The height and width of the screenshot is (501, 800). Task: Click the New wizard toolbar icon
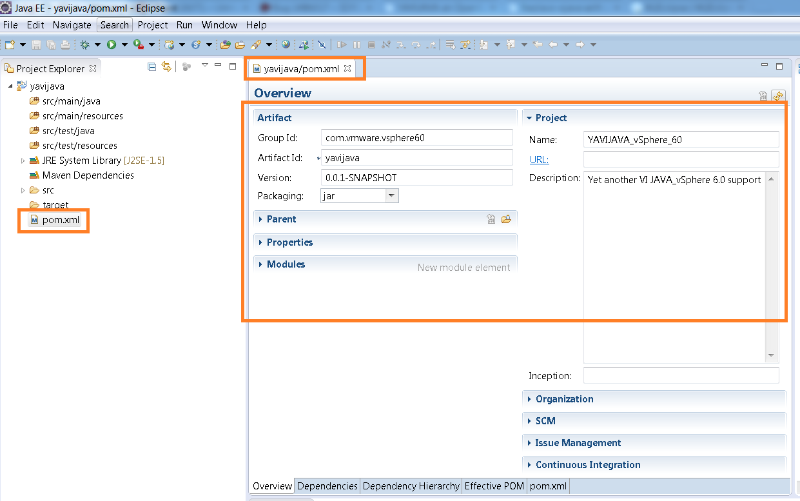point(10,44)
